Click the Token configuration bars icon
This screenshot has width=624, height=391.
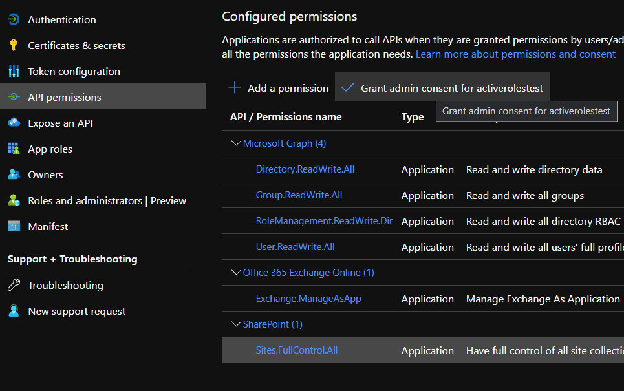click(x=14, y=71)
